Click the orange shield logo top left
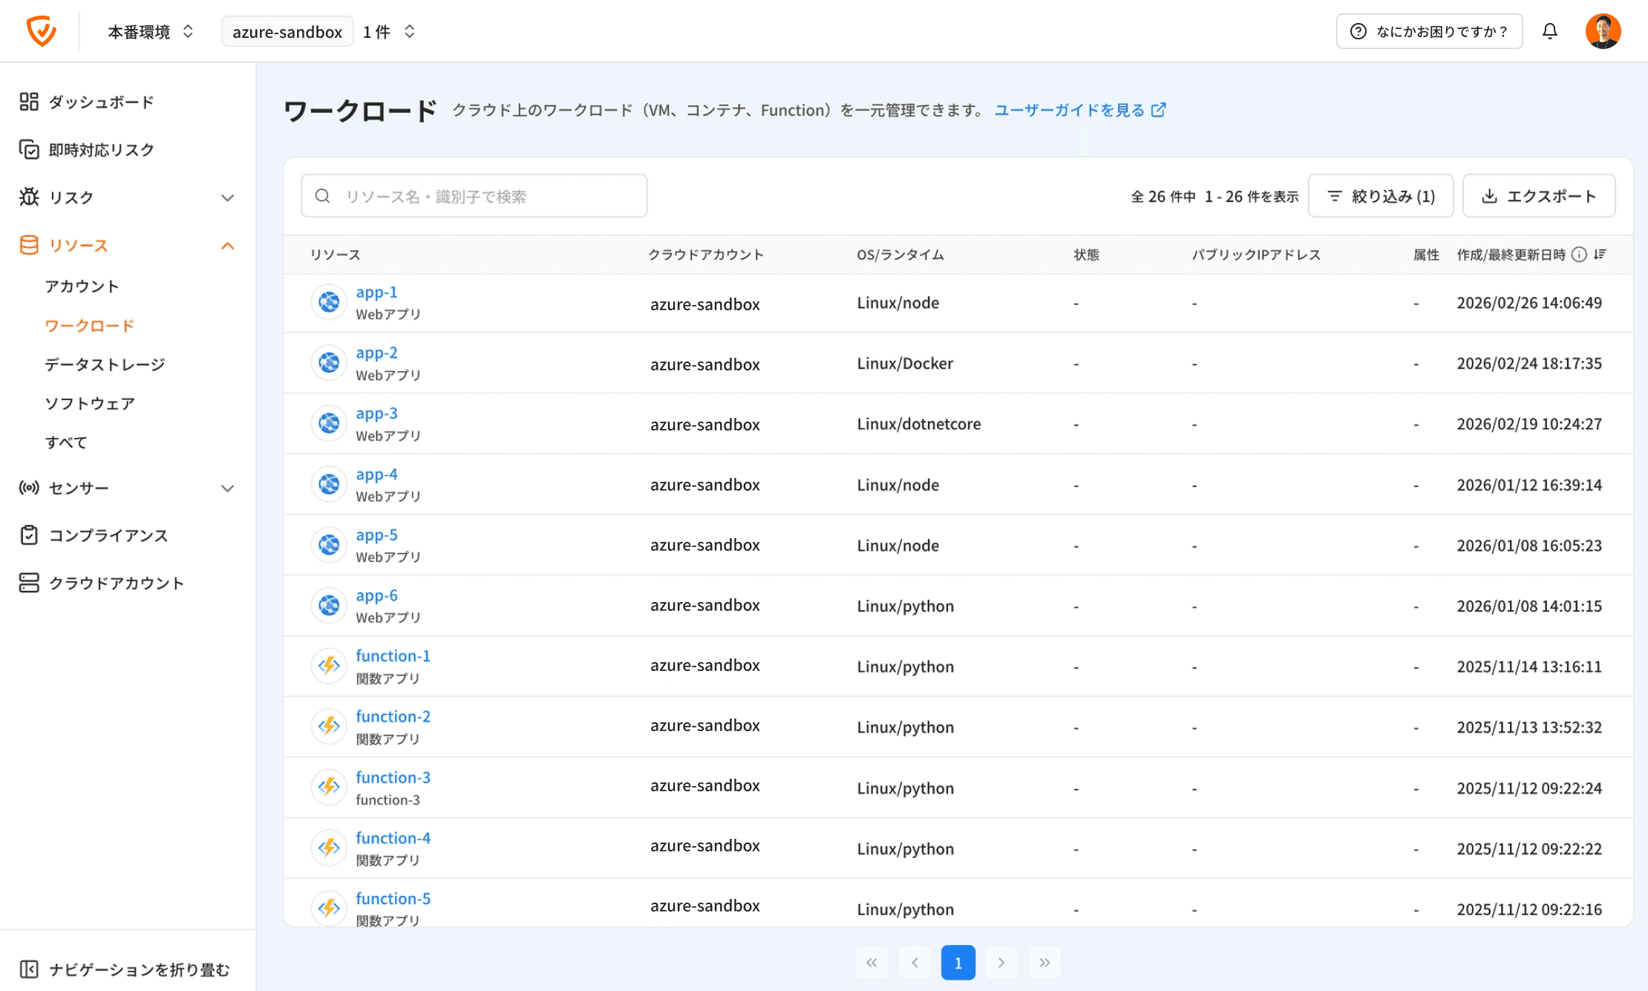Image resolution: width=1648 pixels, height=991 pixels. click(42, 30)
